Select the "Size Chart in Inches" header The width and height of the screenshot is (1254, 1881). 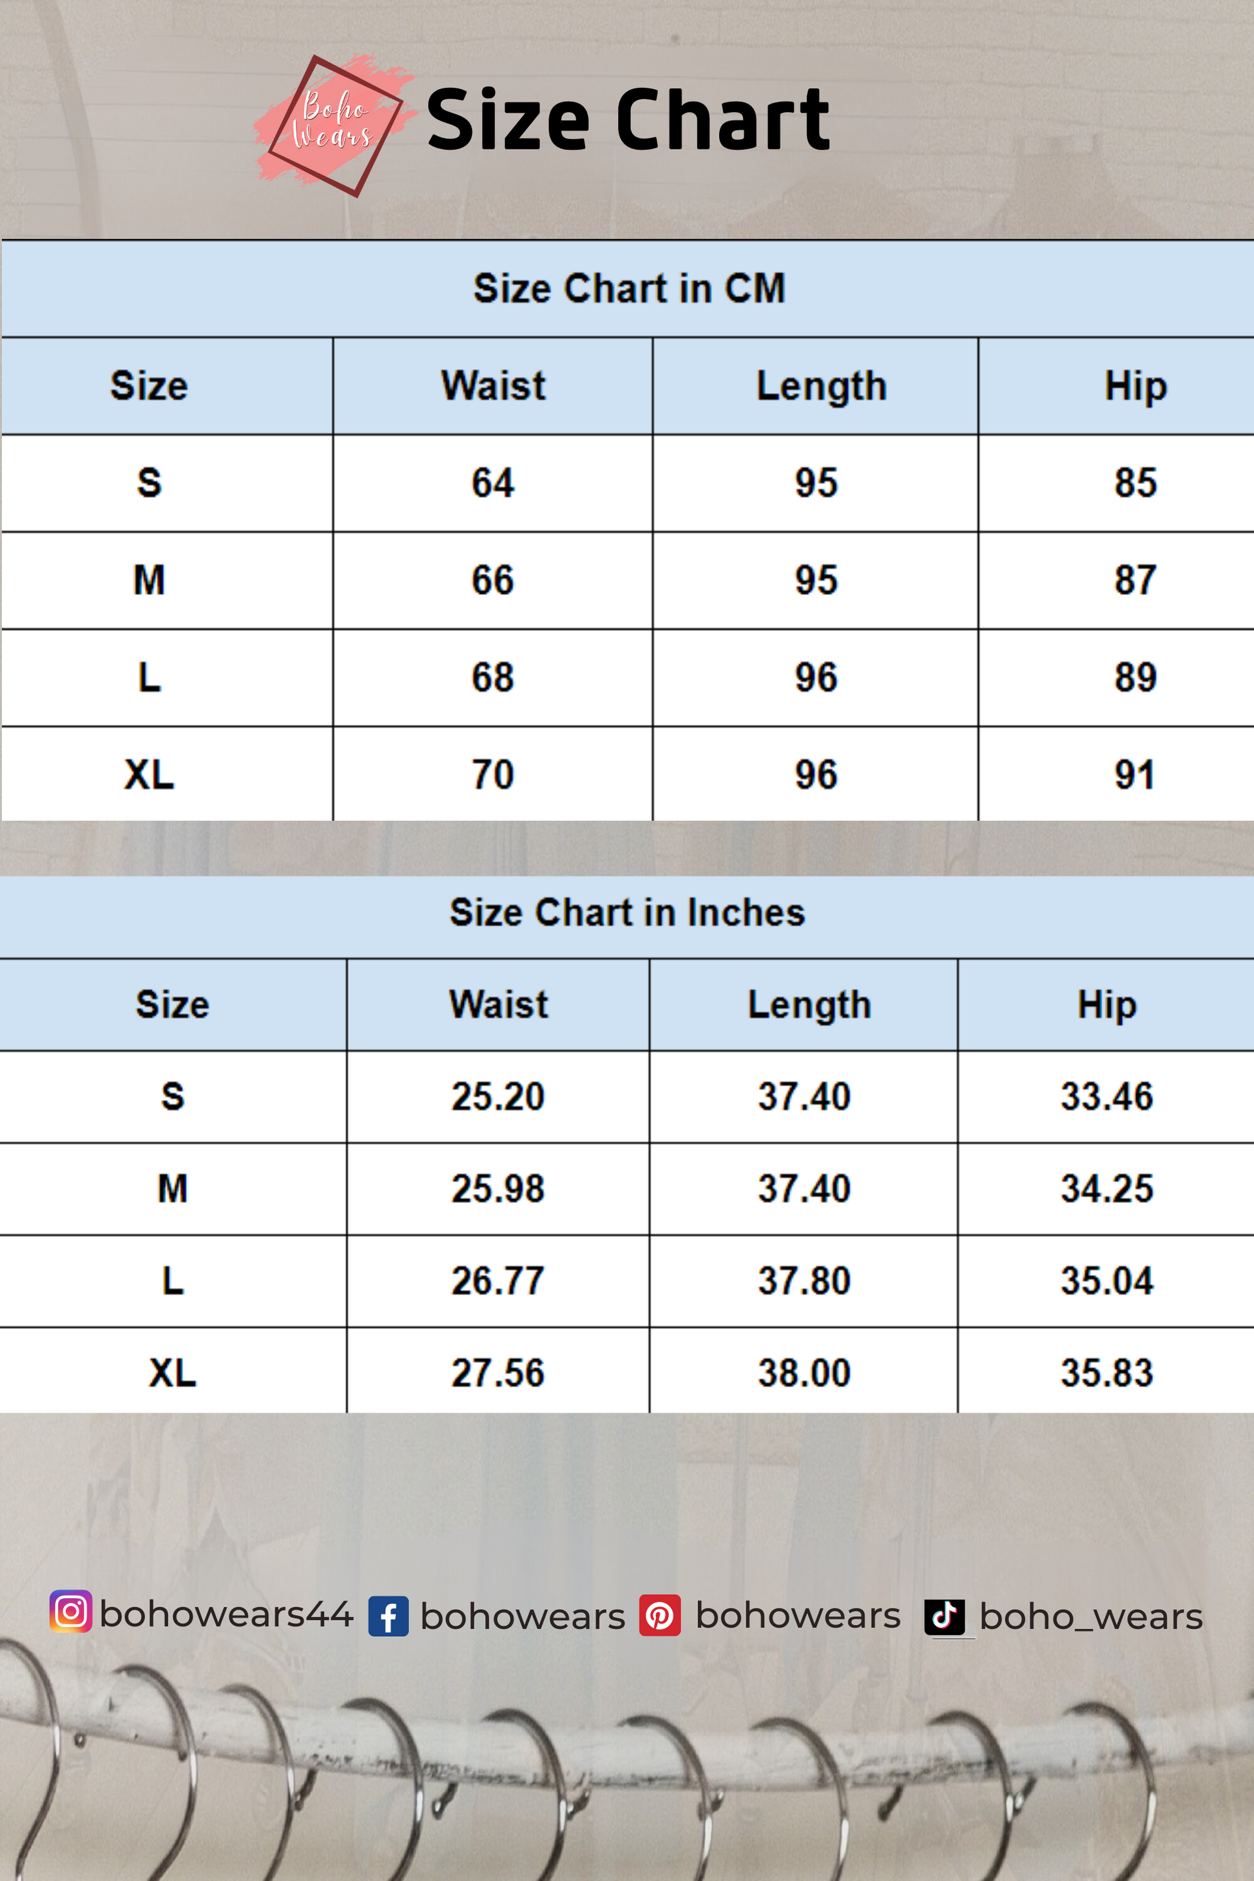[x=627, y=912]
